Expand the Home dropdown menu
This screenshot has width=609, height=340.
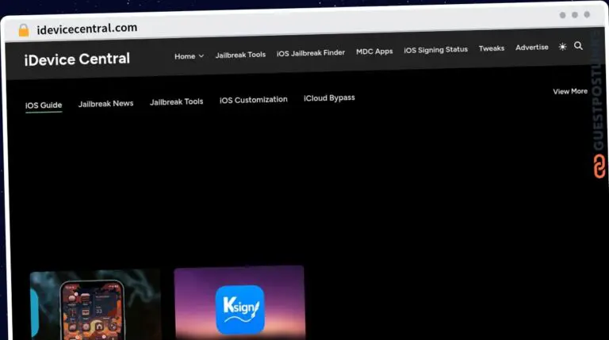[189, 56]
